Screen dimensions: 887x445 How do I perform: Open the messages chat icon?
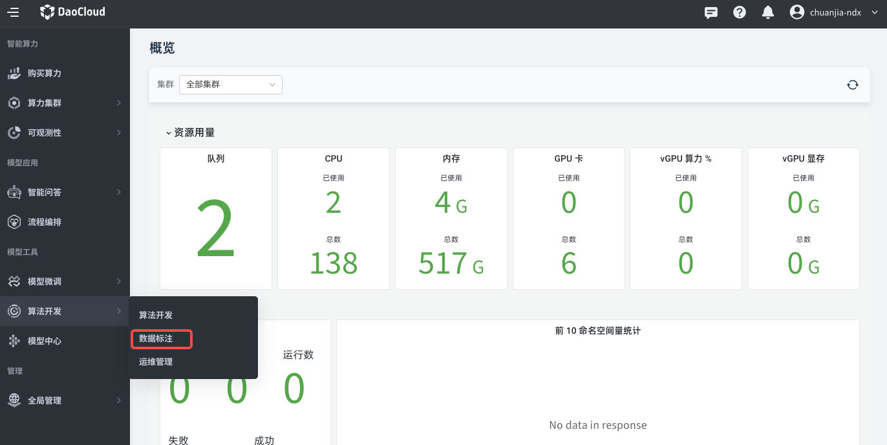point(711,12)
